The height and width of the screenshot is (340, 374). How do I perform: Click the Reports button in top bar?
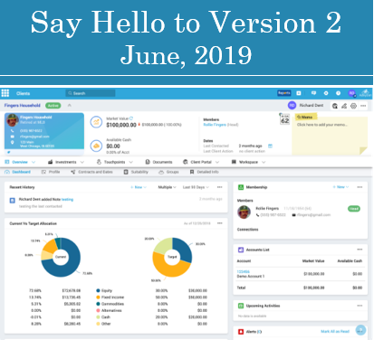(283, 93)
